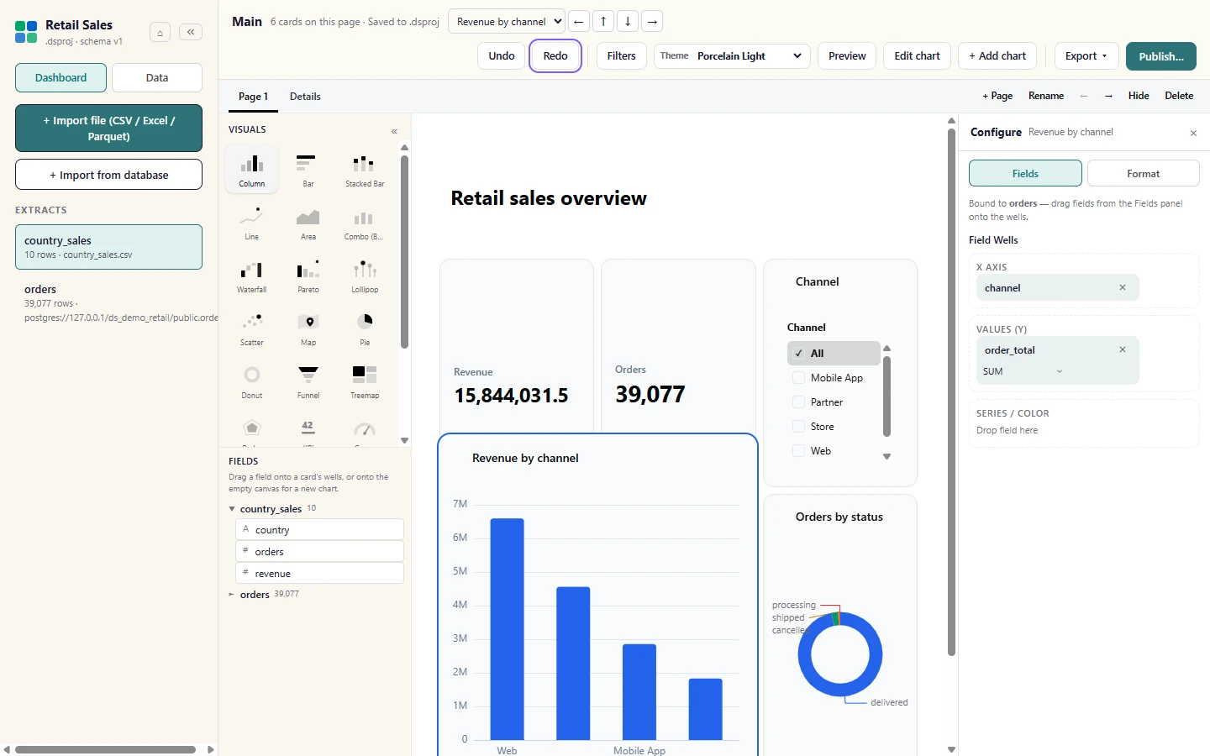This screenshot has width=1210, height=756.
Task: Remove the channel field from X Axis
Action: tap(1123, 287)
